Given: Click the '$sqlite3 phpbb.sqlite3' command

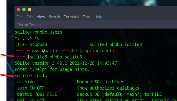Looking at the screenshot, I should point(55,57).
